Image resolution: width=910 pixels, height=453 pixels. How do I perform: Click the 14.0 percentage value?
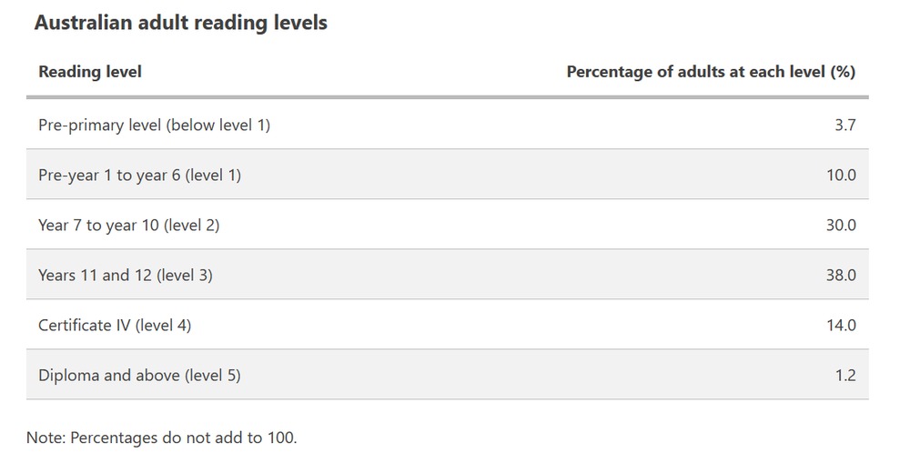click(841, 325)
